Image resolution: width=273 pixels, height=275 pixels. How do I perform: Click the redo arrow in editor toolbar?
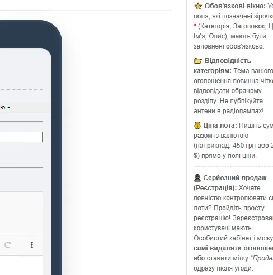pyautogui.click(x=8, y=245)
